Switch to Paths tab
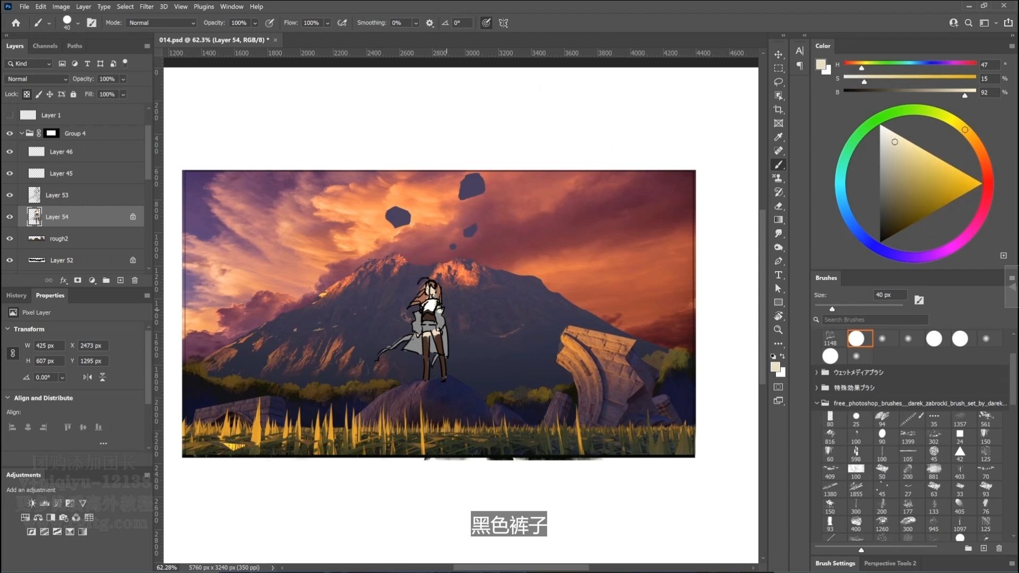The height and width of the screenshot is (573, 1019). click(74, 46)
